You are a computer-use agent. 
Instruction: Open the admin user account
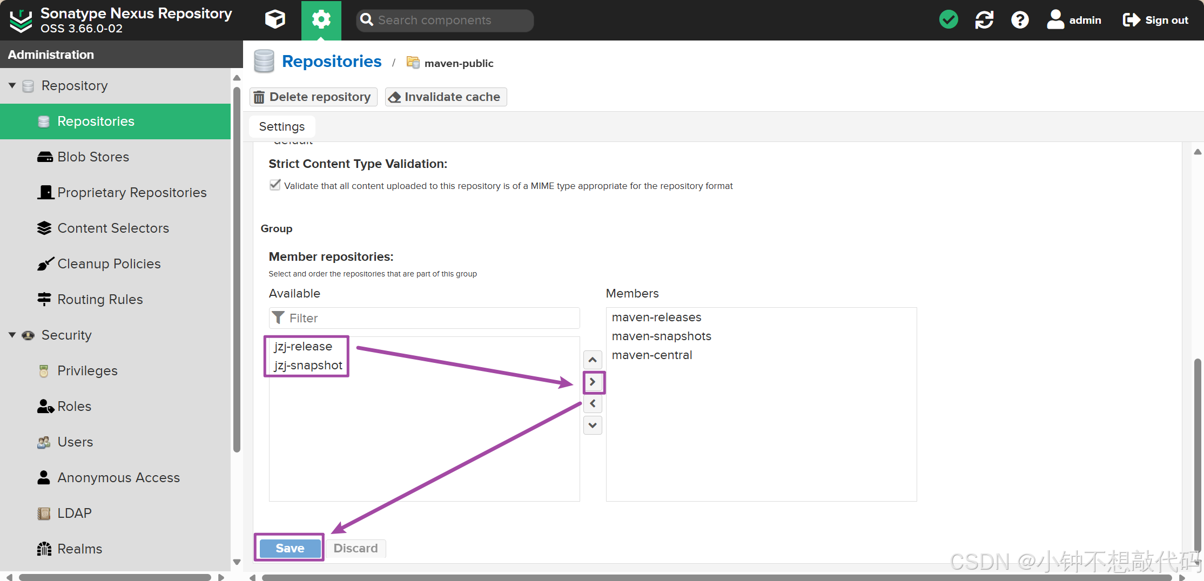tap(1074, 20)
